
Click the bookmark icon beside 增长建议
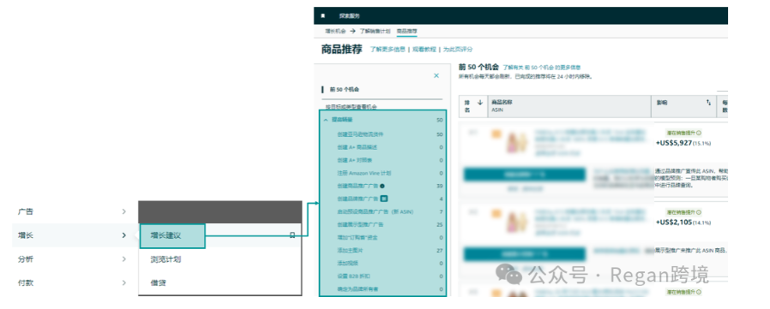292,235
